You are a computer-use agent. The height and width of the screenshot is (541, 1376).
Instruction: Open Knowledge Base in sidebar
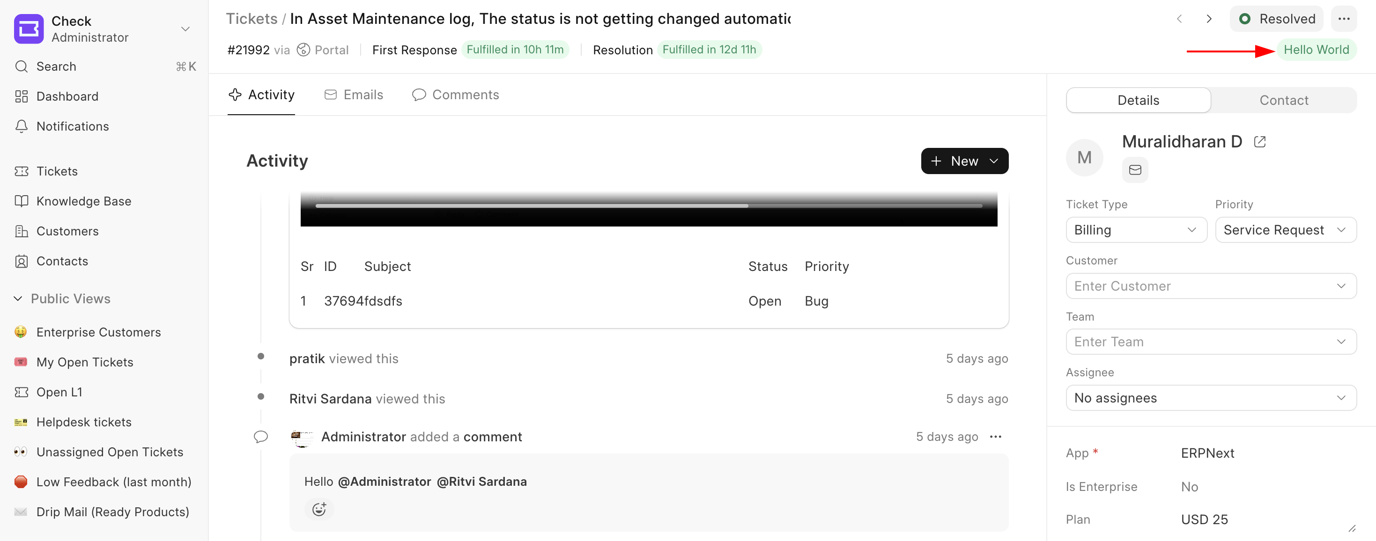pos(83,201)
